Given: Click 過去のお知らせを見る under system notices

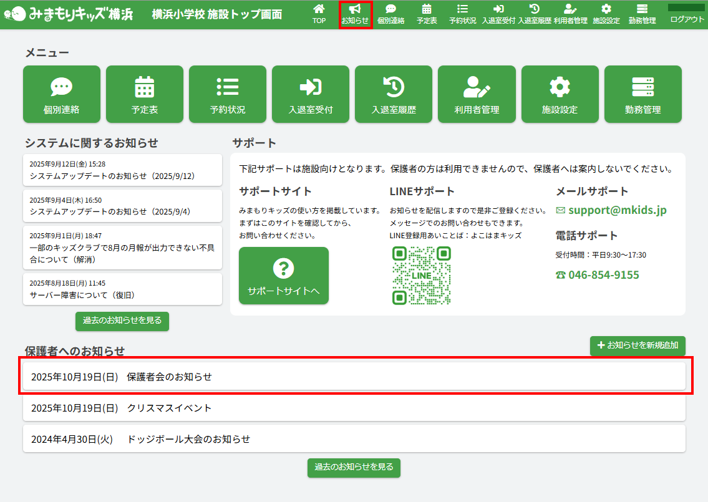Looking at the screenshot, I should (x=122, y=321).
